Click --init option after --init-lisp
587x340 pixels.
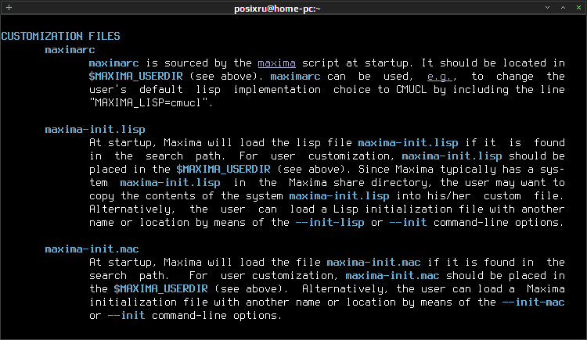coord(408,223)
